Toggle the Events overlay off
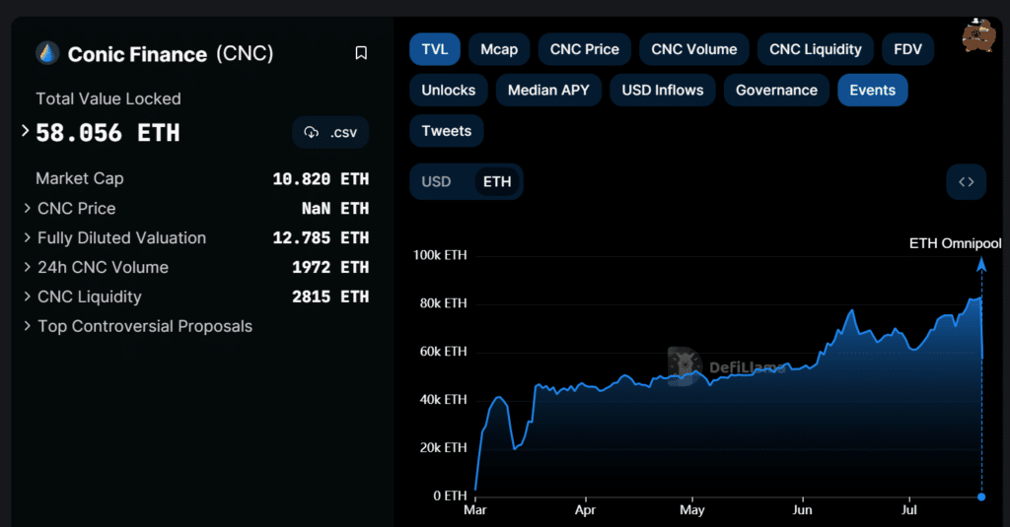 click(x=872, y=90)
